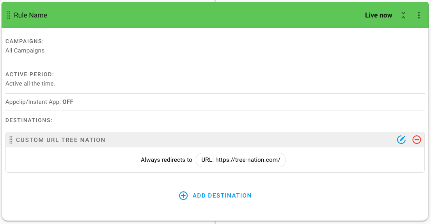
Task: Remove the Custom URL Tree Nation destination
Action: tap(417, 140)
